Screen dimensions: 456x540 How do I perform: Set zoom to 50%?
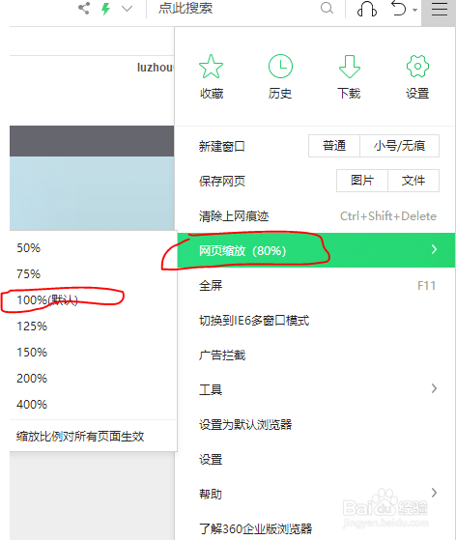coord(93,248)
